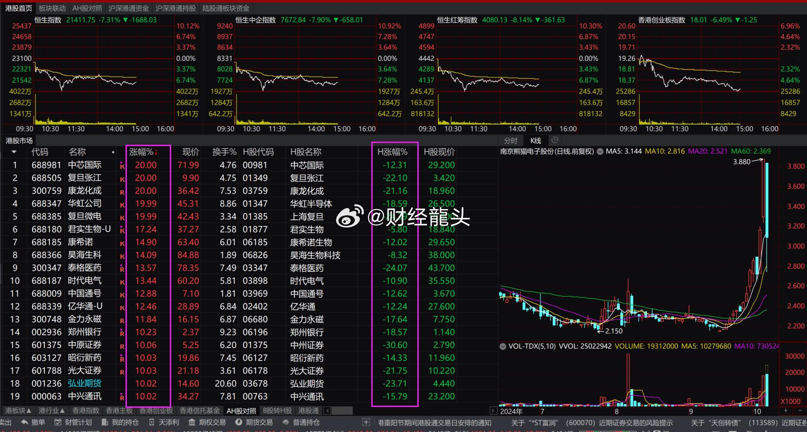Click the 恒生红筹指数 title
This screenshot has height=432, width=807.
pyautogui.click(x=457, y=20)
